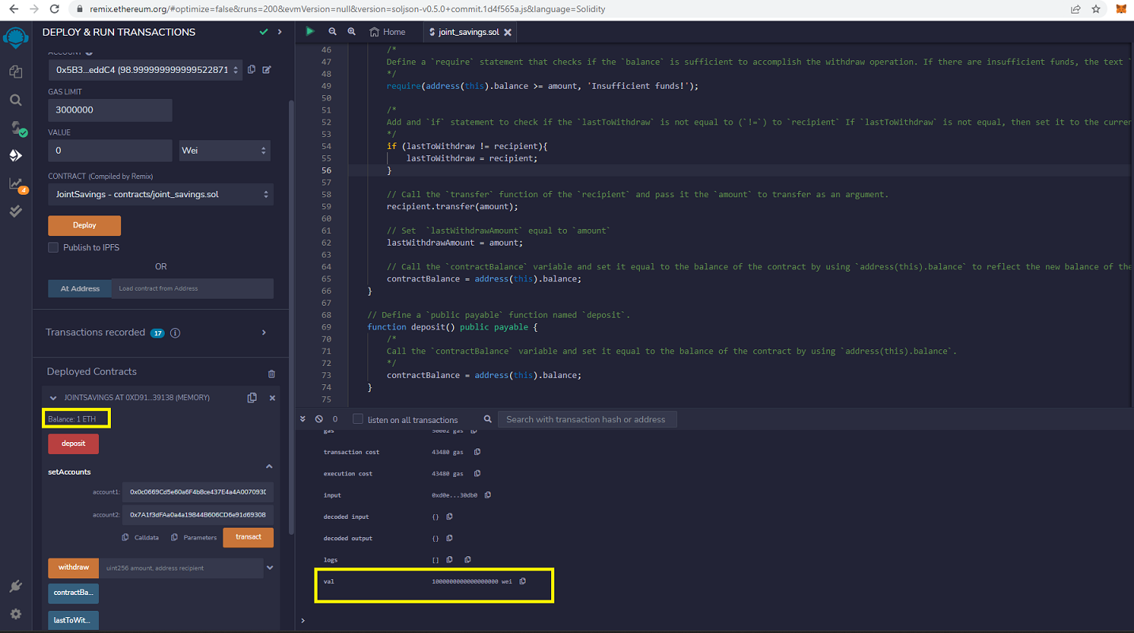The width and height of the screenshot is (1134, 633).
Task: Click the terminal search magnifier icon
Action: tap(488, 419)
